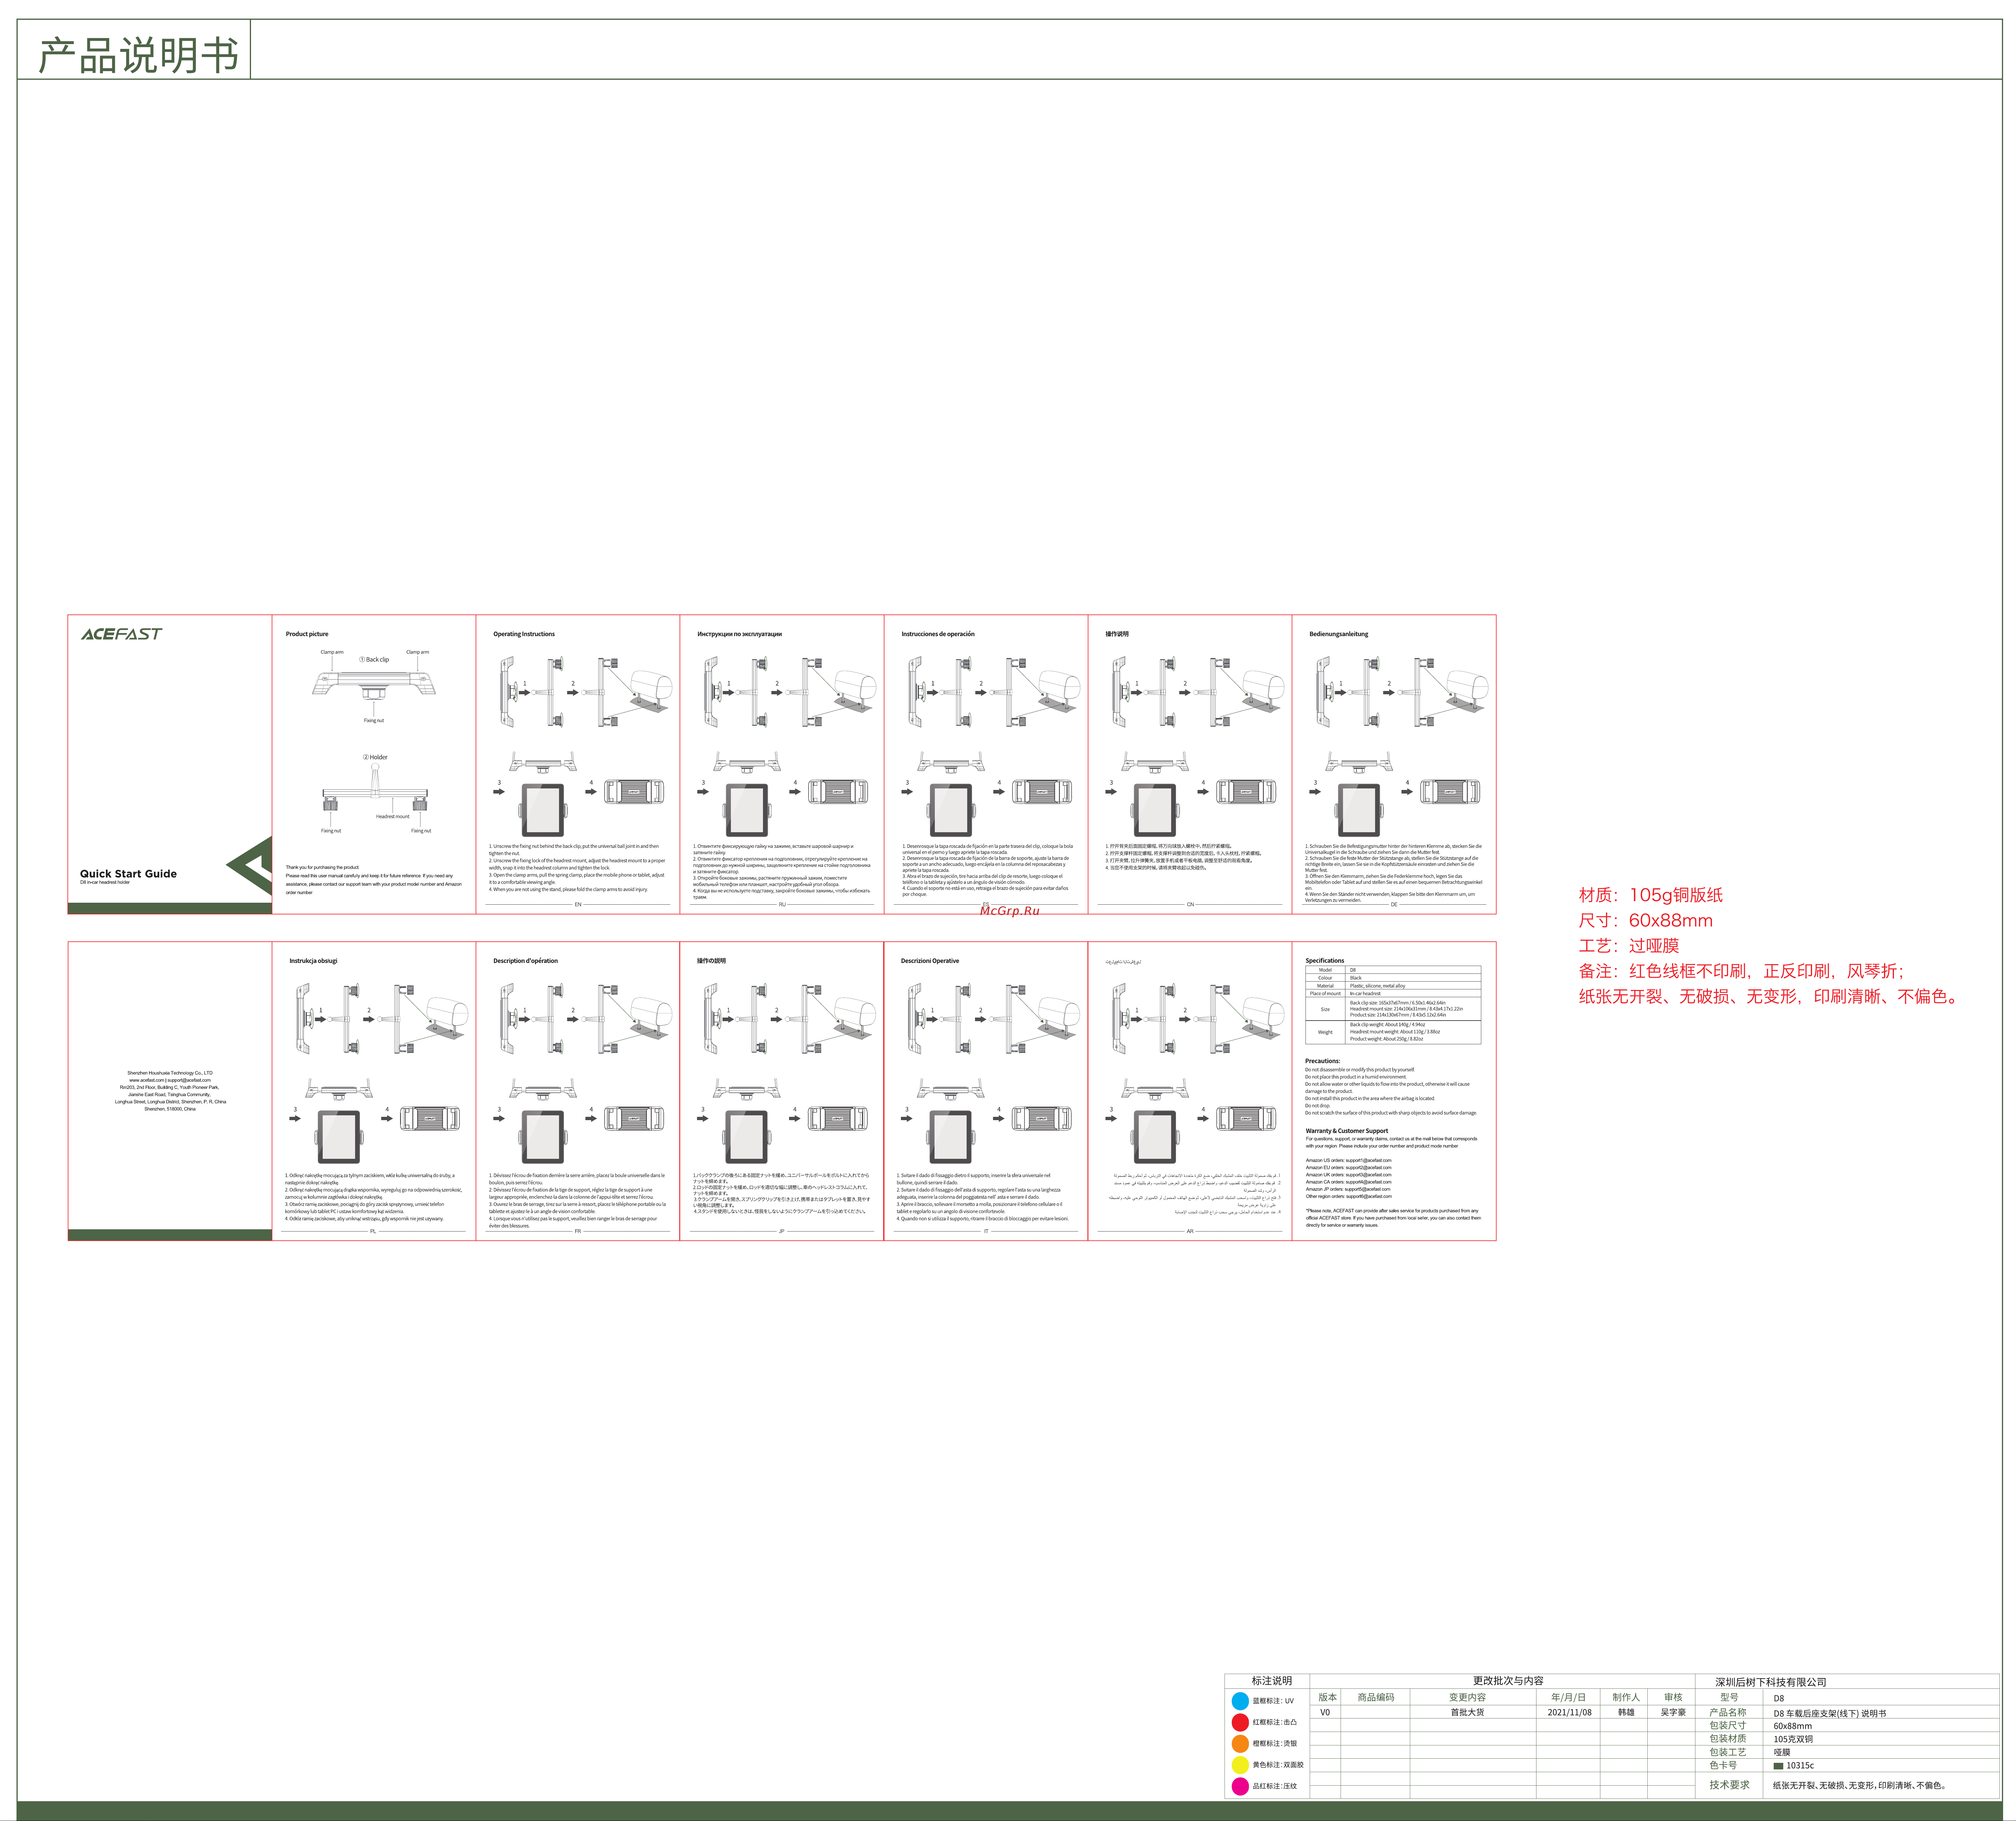Screen dimensions: 2016x1821
Task: Click the ② Holder diagram label
Action: 375,757
